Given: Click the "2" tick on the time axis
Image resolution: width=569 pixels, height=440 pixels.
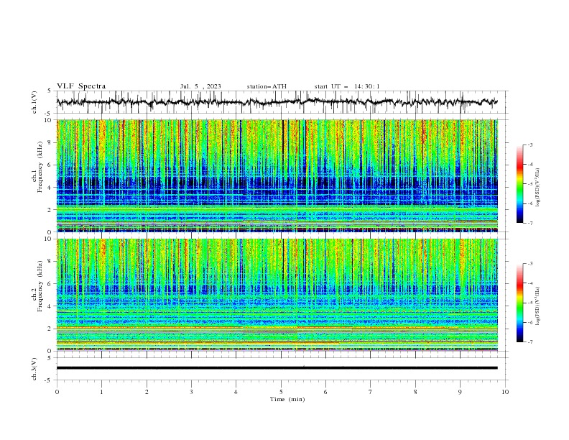Looking at the screenshot, I should pos(147,392).
